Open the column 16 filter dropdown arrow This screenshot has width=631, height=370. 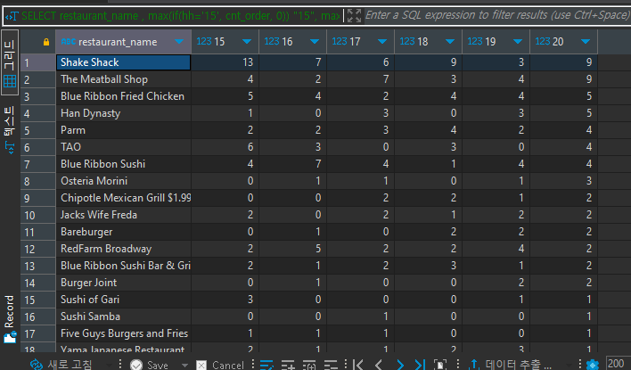click(315, 42)
